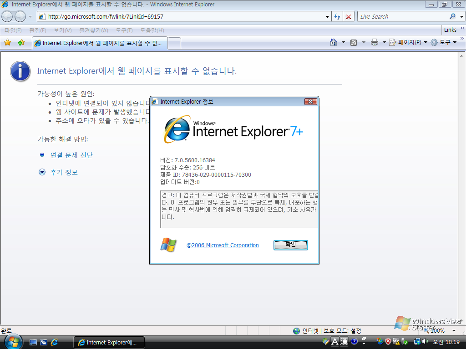Expand the address bar history dropdown

coord(327,17)
